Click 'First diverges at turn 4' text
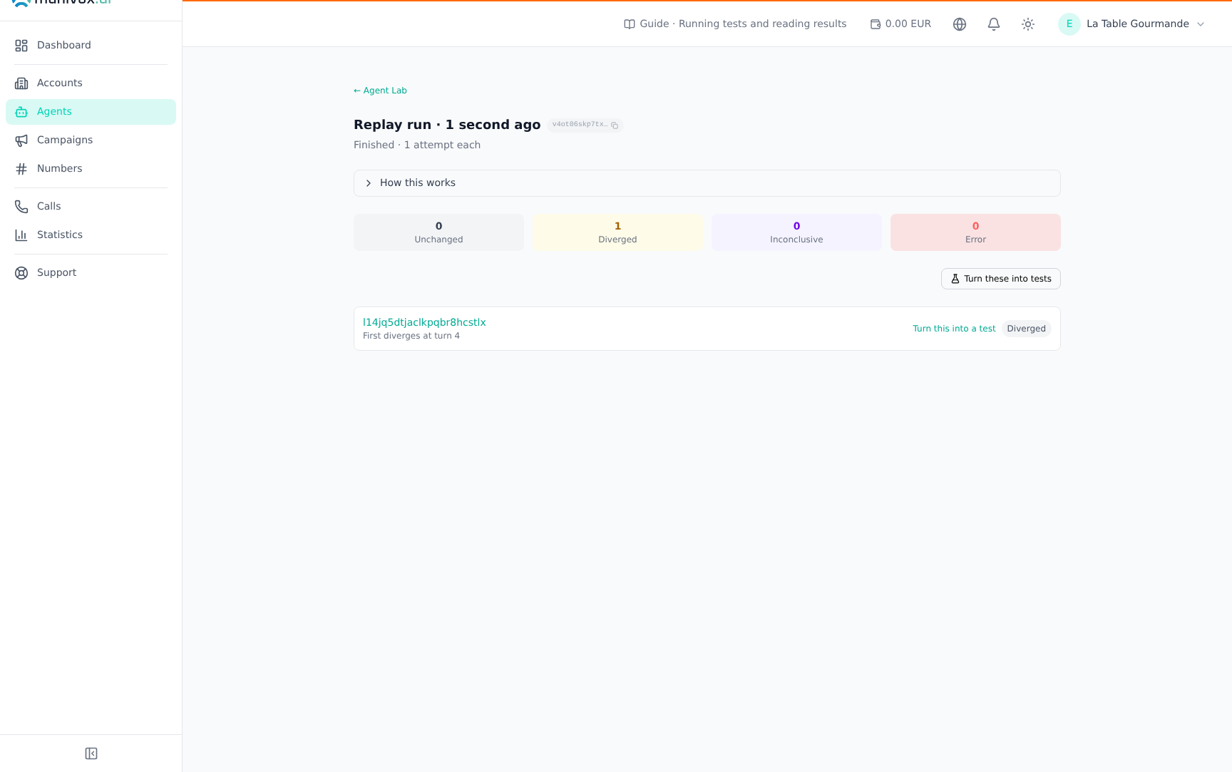This screenshot has width=1232, height=772. 411,336
